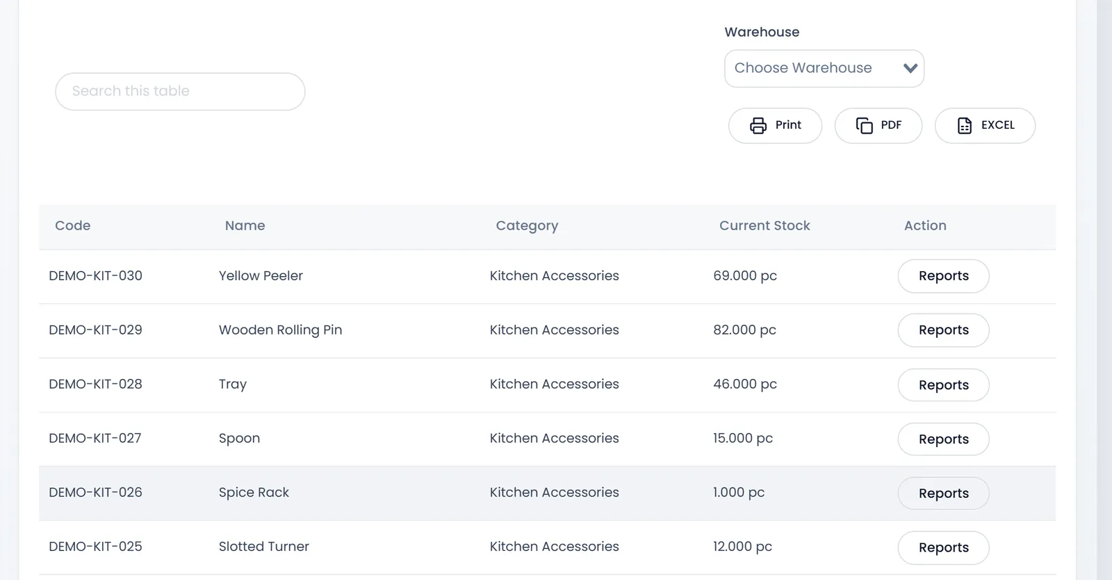This screenshot has height=580, width=1112.
Task: Click the Wooden Rolling Pin product name
Action: pyautogui.click(x=280, y=330)
